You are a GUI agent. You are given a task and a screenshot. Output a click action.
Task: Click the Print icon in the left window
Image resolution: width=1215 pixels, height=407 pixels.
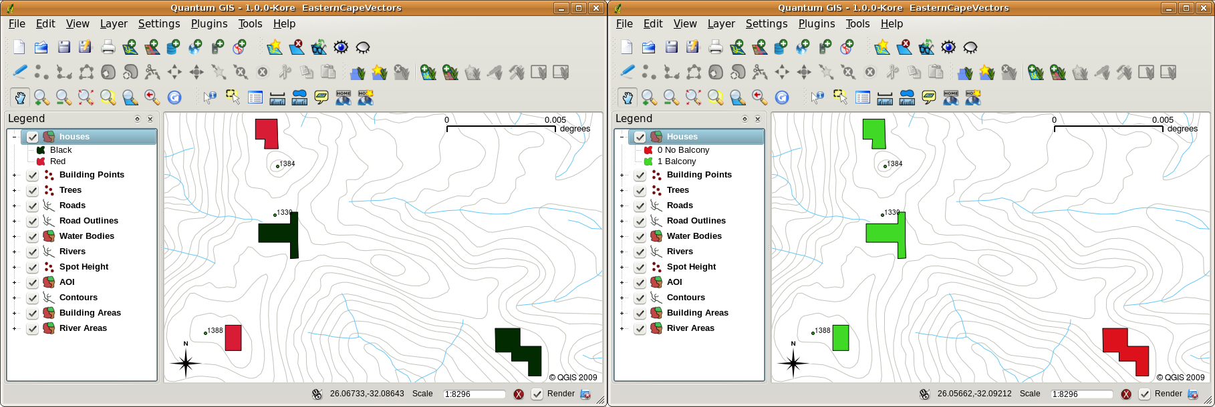coord(108,47)
